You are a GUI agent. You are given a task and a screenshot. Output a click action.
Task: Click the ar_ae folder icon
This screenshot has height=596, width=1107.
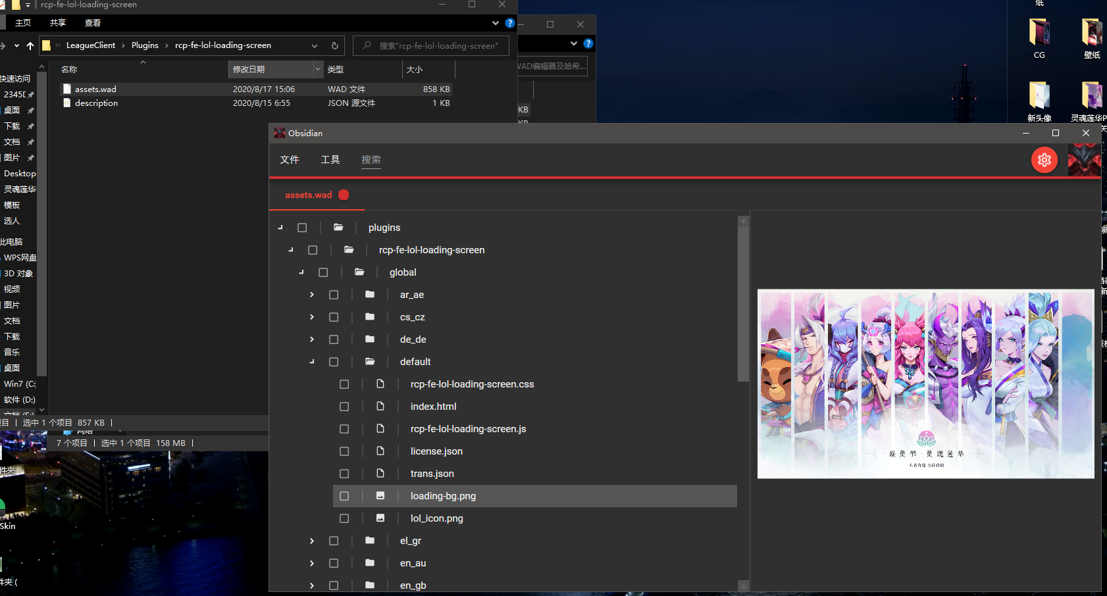pos(370,295)
